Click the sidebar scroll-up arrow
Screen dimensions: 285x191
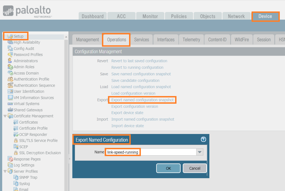point(66,37)
